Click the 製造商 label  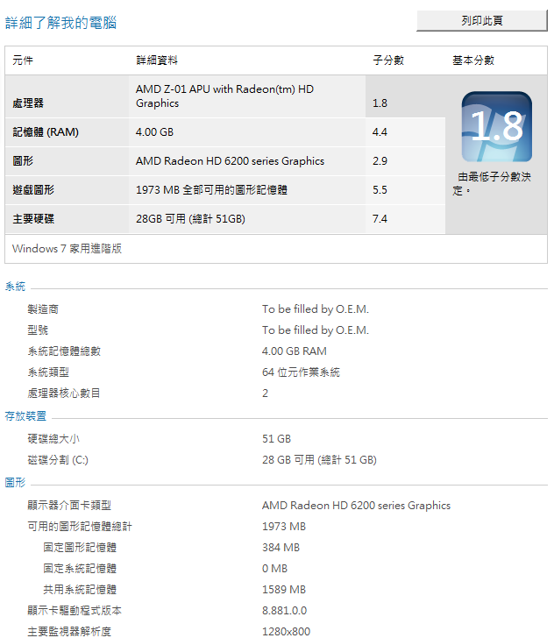43,309
